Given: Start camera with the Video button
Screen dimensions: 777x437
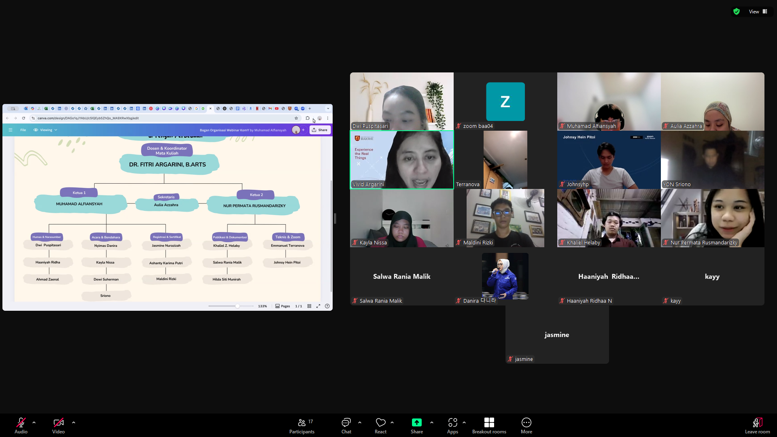Looking at the screenshot, I should click(x=58, y=426).
